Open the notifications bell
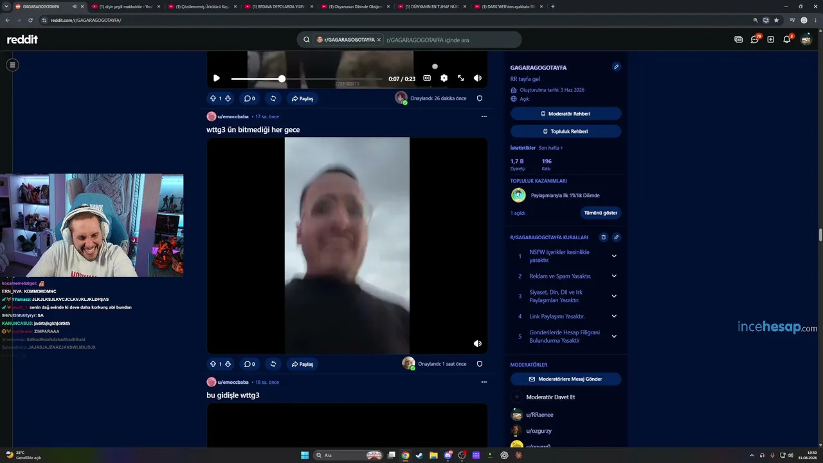This screenshot has width=823, height=463. [786, 39]
